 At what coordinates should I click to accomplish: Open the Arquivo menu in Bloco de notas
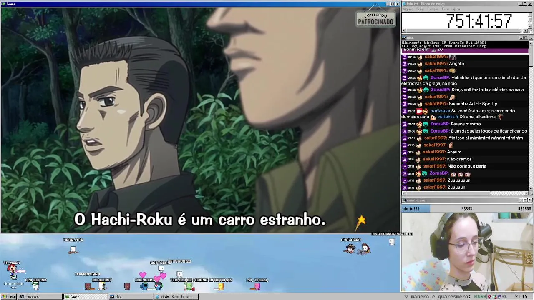coord(408,9)
